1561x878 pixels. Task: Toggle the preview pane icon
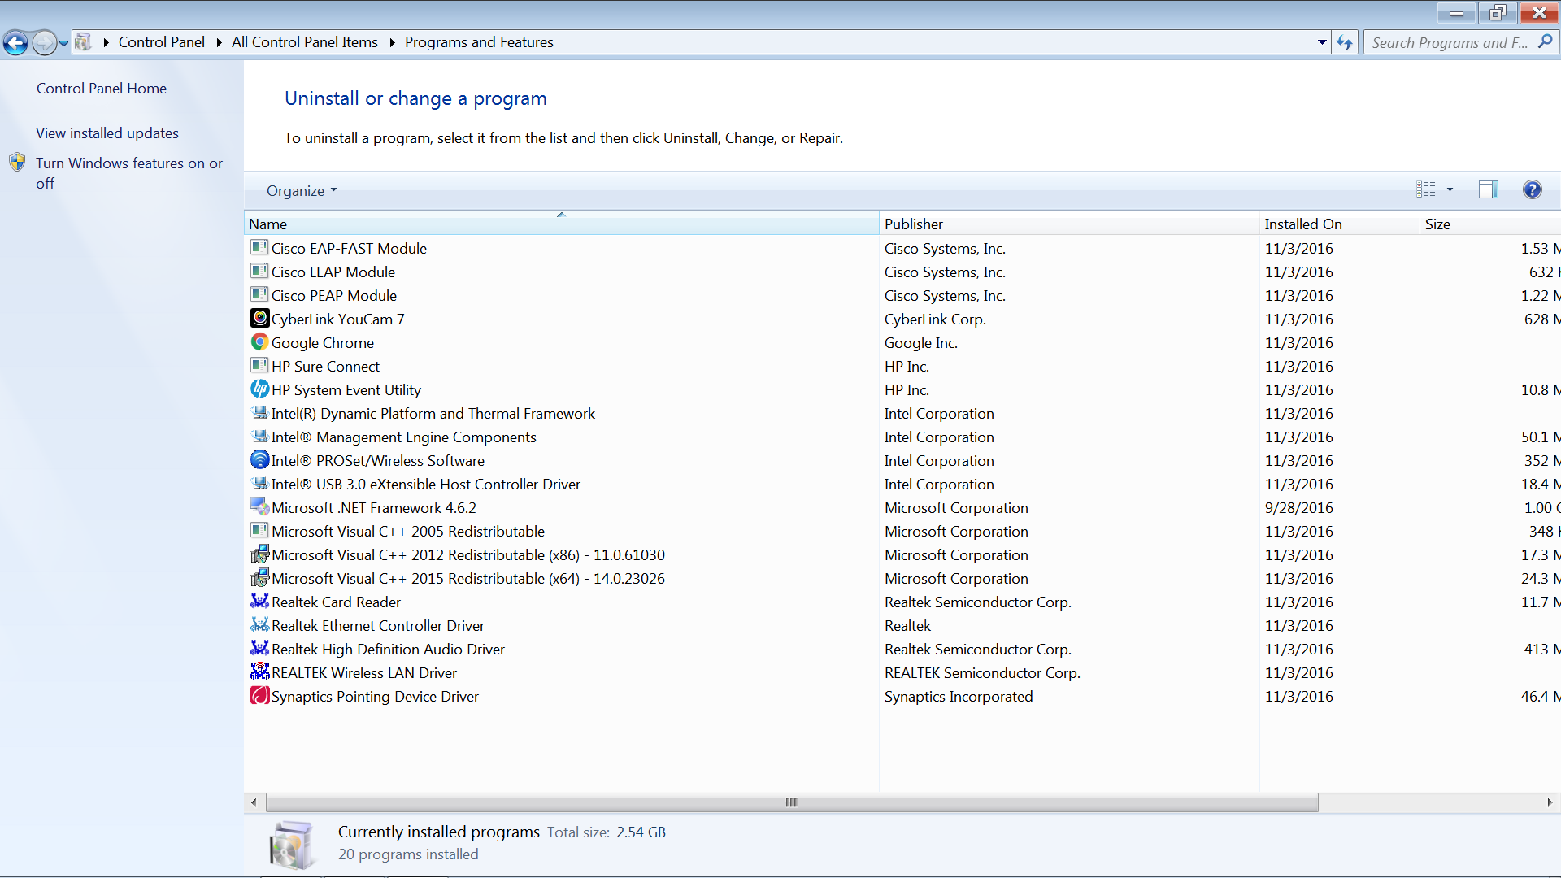point(1488,189)
